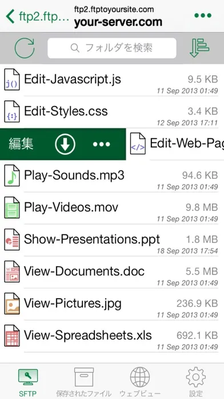
Task: Open more actions dots in swiped row
Action: coord(102,144)
